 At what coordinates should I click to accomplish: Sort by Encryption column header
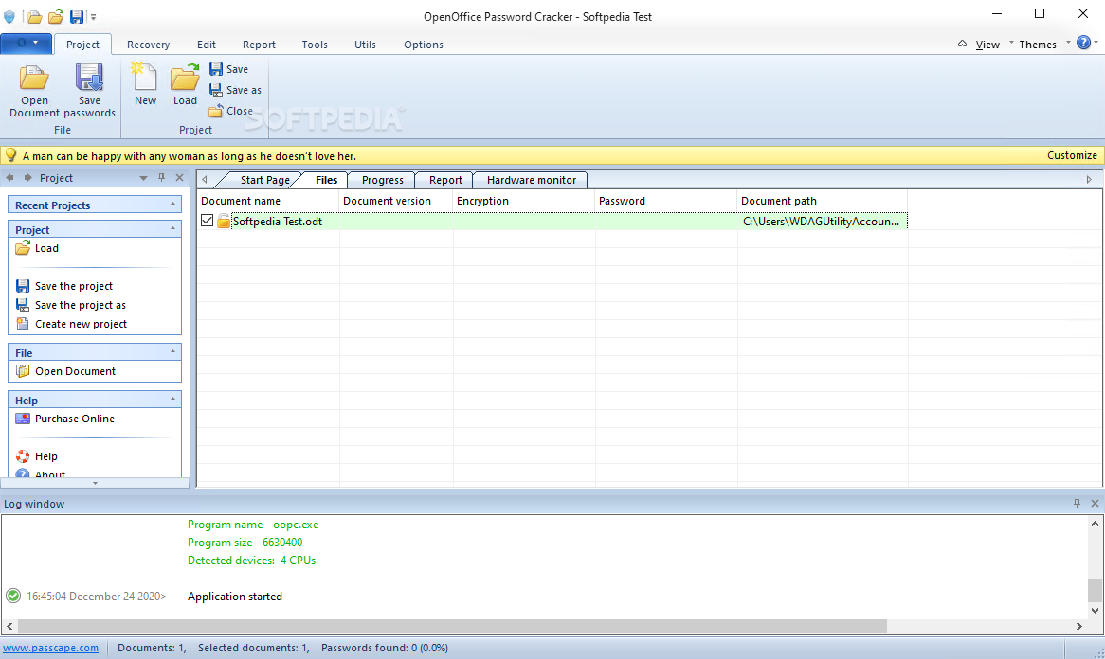pos(524,201)
